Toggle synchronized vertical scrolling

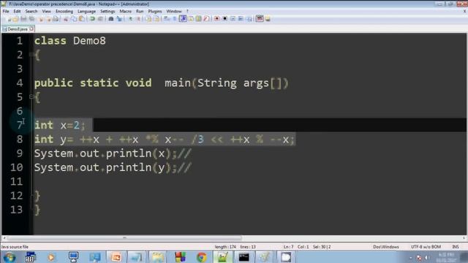tap(148, 19)
